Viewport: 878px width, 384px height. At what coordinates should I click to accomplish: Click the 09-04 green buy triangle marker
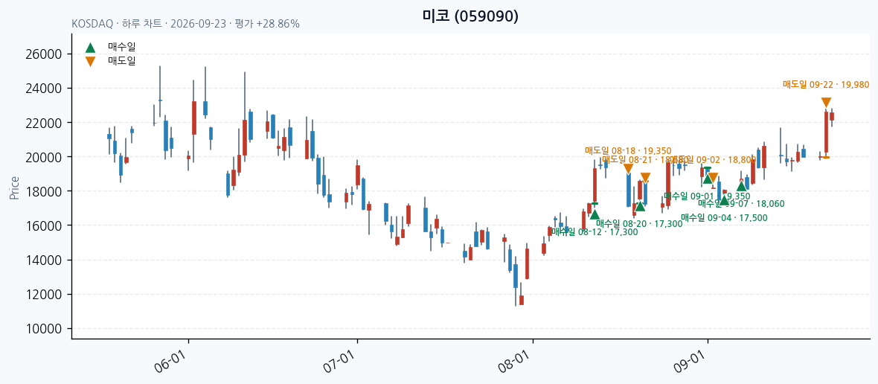click(724, 200)
